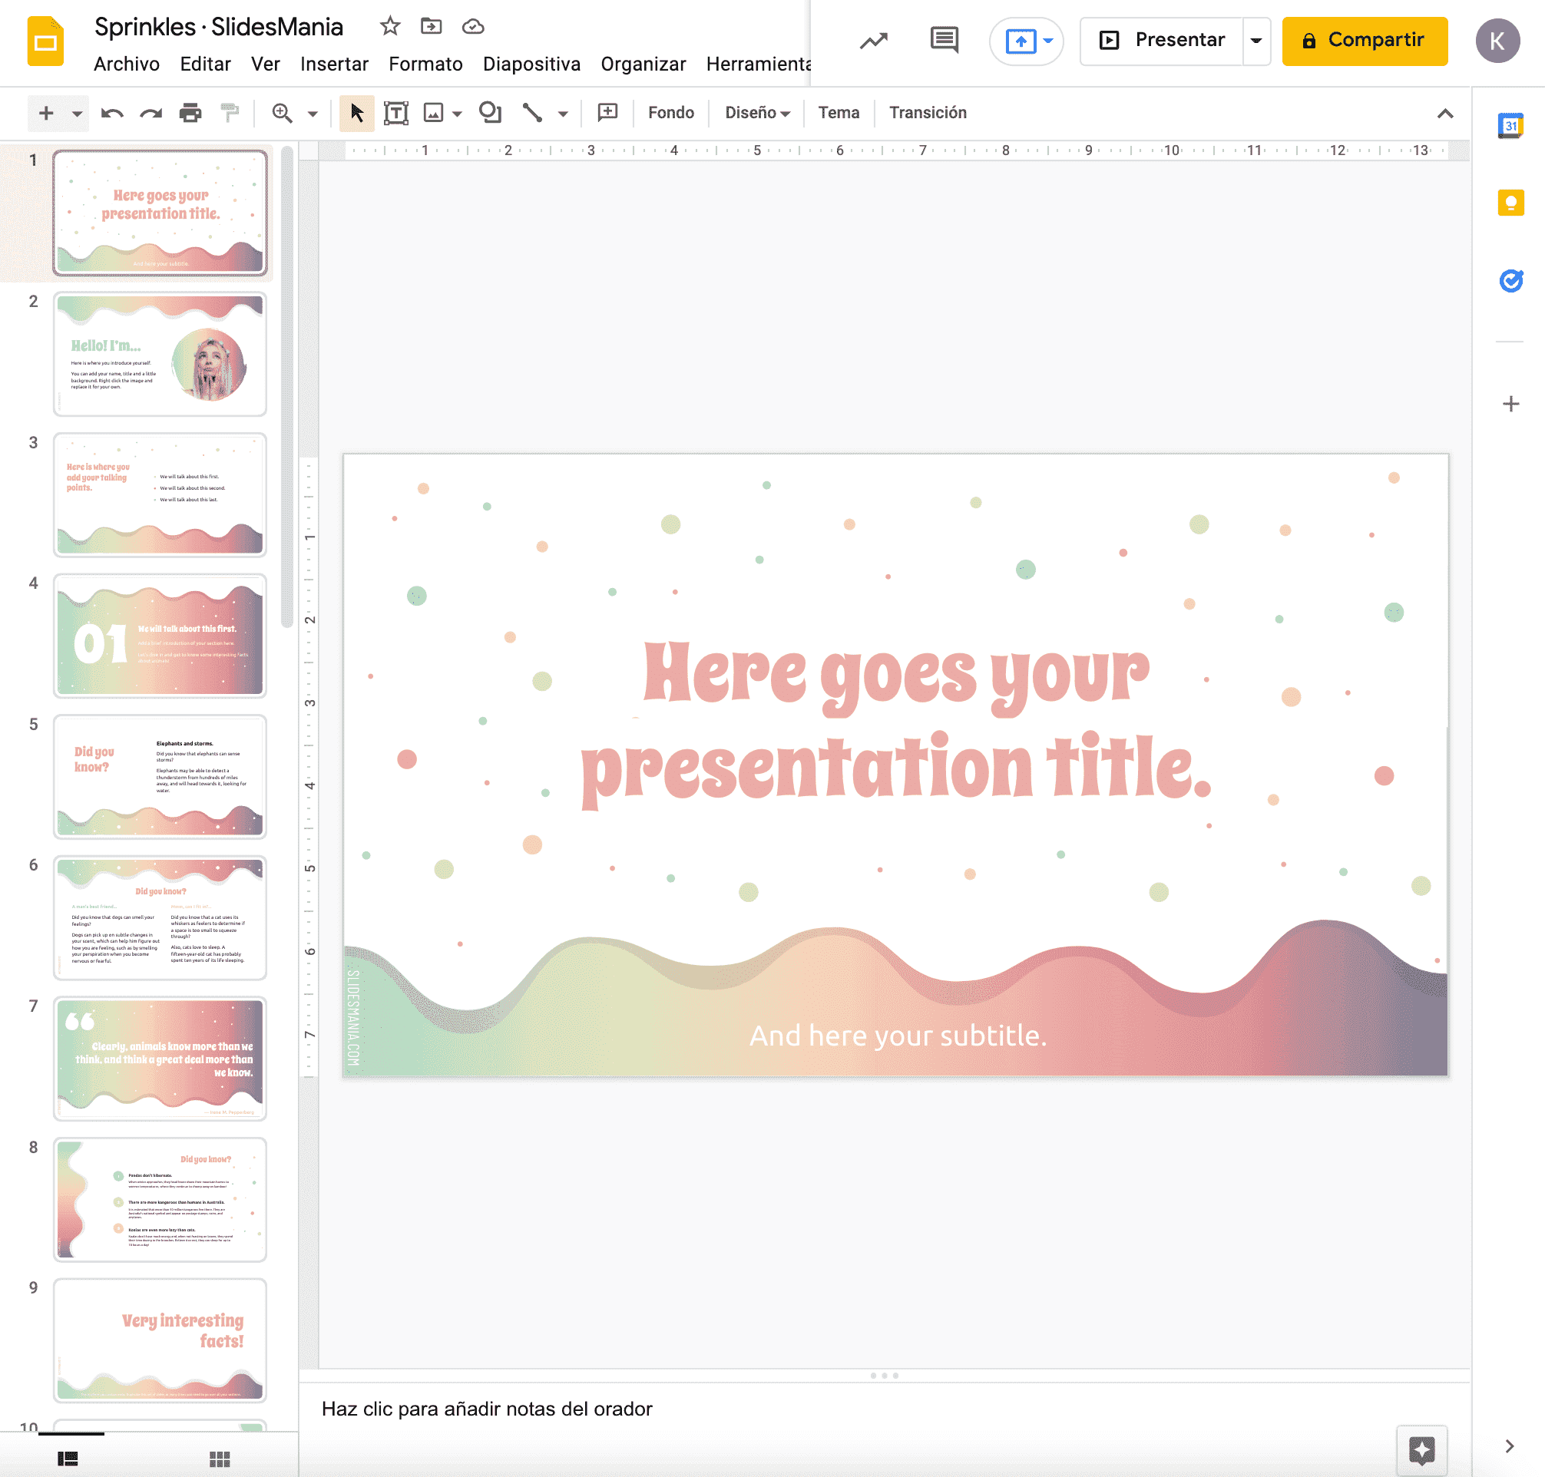The width and height of the screenshot is (1545, 1477).
Task: Switch to grid view of slides
Action: 220,1458
